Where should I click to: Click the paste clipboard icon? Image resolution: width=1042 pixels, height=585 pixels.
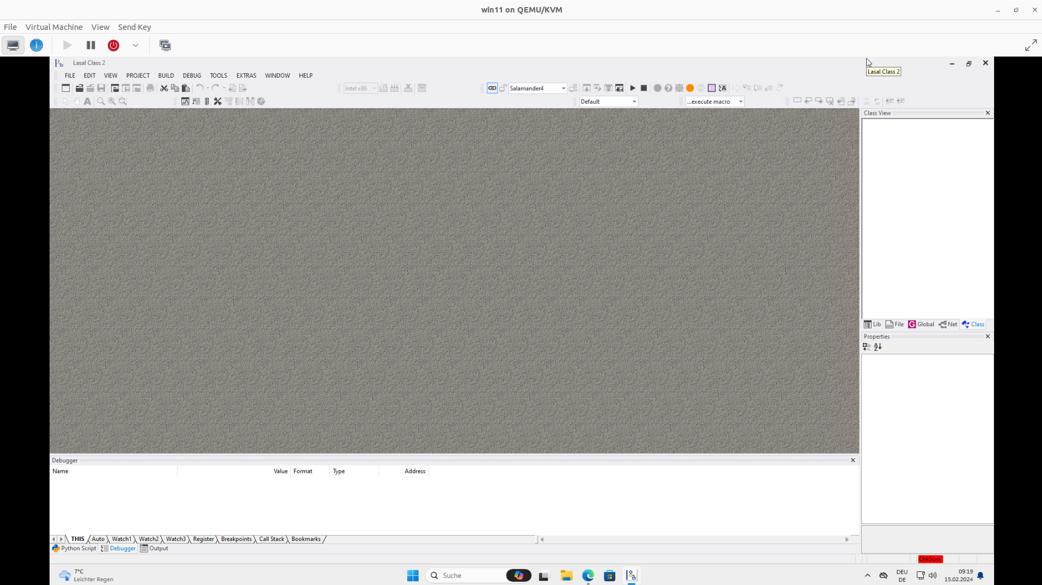[x=186, y=88]
